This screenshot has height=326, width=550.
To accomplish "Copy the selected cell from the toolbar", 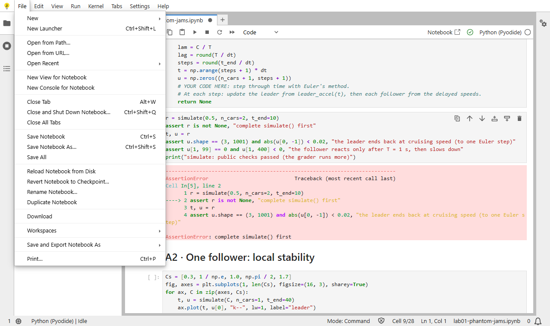I will click(170, 32).
